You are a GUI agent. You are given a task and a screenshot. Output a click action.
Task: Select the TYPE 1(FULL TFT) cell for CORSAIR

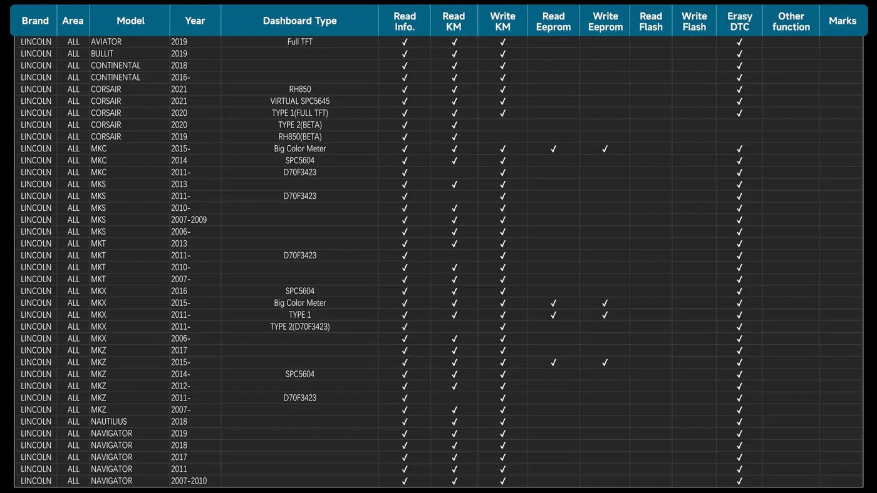click(299, 113)
